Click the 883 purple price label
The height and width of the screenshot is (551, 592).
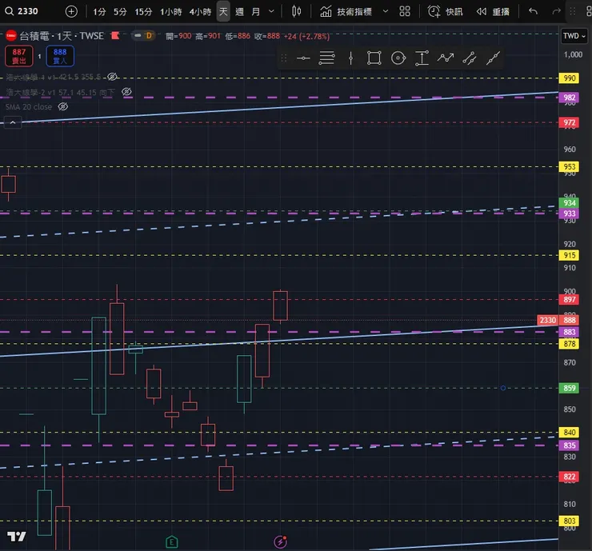coord(569,332)
